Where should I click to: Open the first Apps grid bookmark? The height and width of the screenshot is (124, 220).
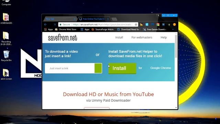pyautogui.click(x=48, y=29)
